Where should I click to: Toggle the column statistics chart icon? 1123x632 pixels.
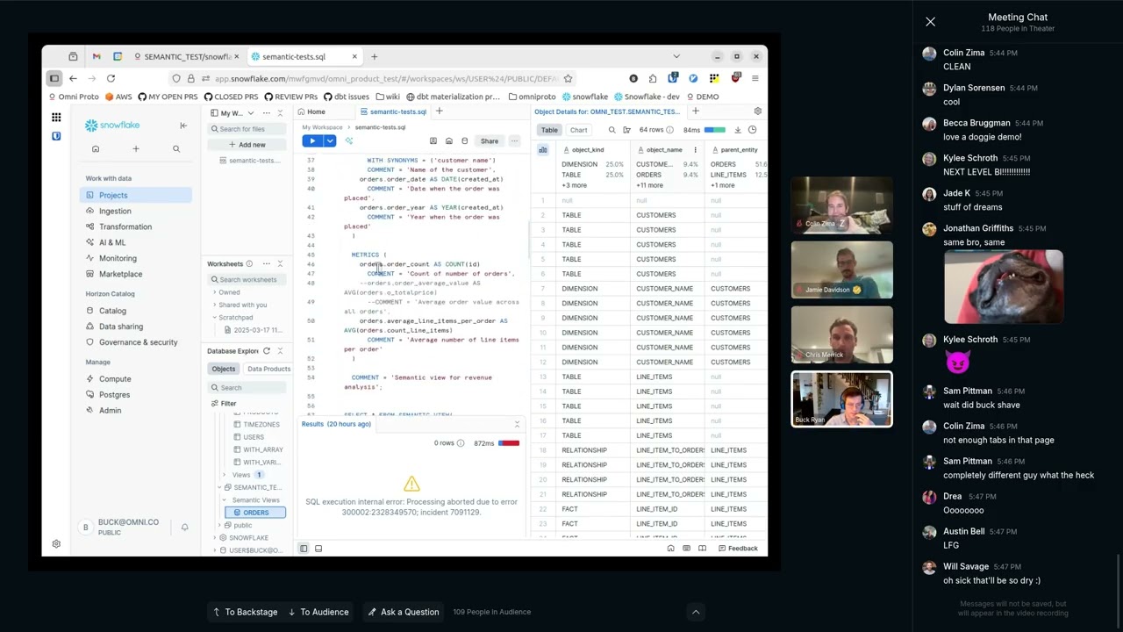pyautogui.click(x=543, y=150)
